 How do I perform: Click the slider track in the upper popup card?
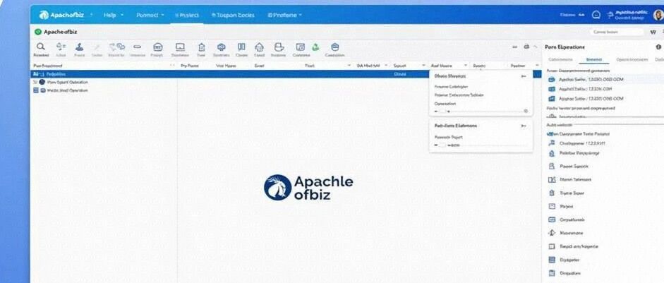click(487, 111)
